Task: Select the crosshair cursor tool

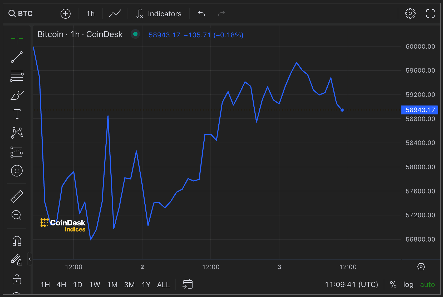Action: [17, 38]
